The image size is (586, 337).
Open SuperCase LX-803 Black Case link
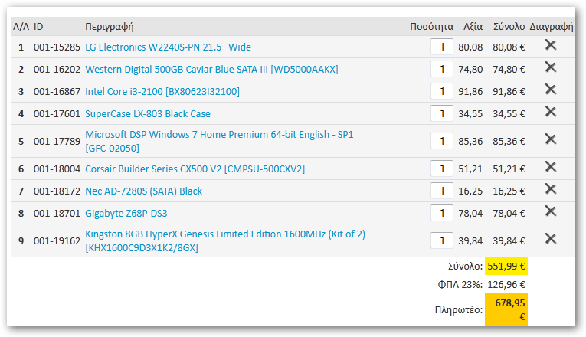click(x=148, y=113)
